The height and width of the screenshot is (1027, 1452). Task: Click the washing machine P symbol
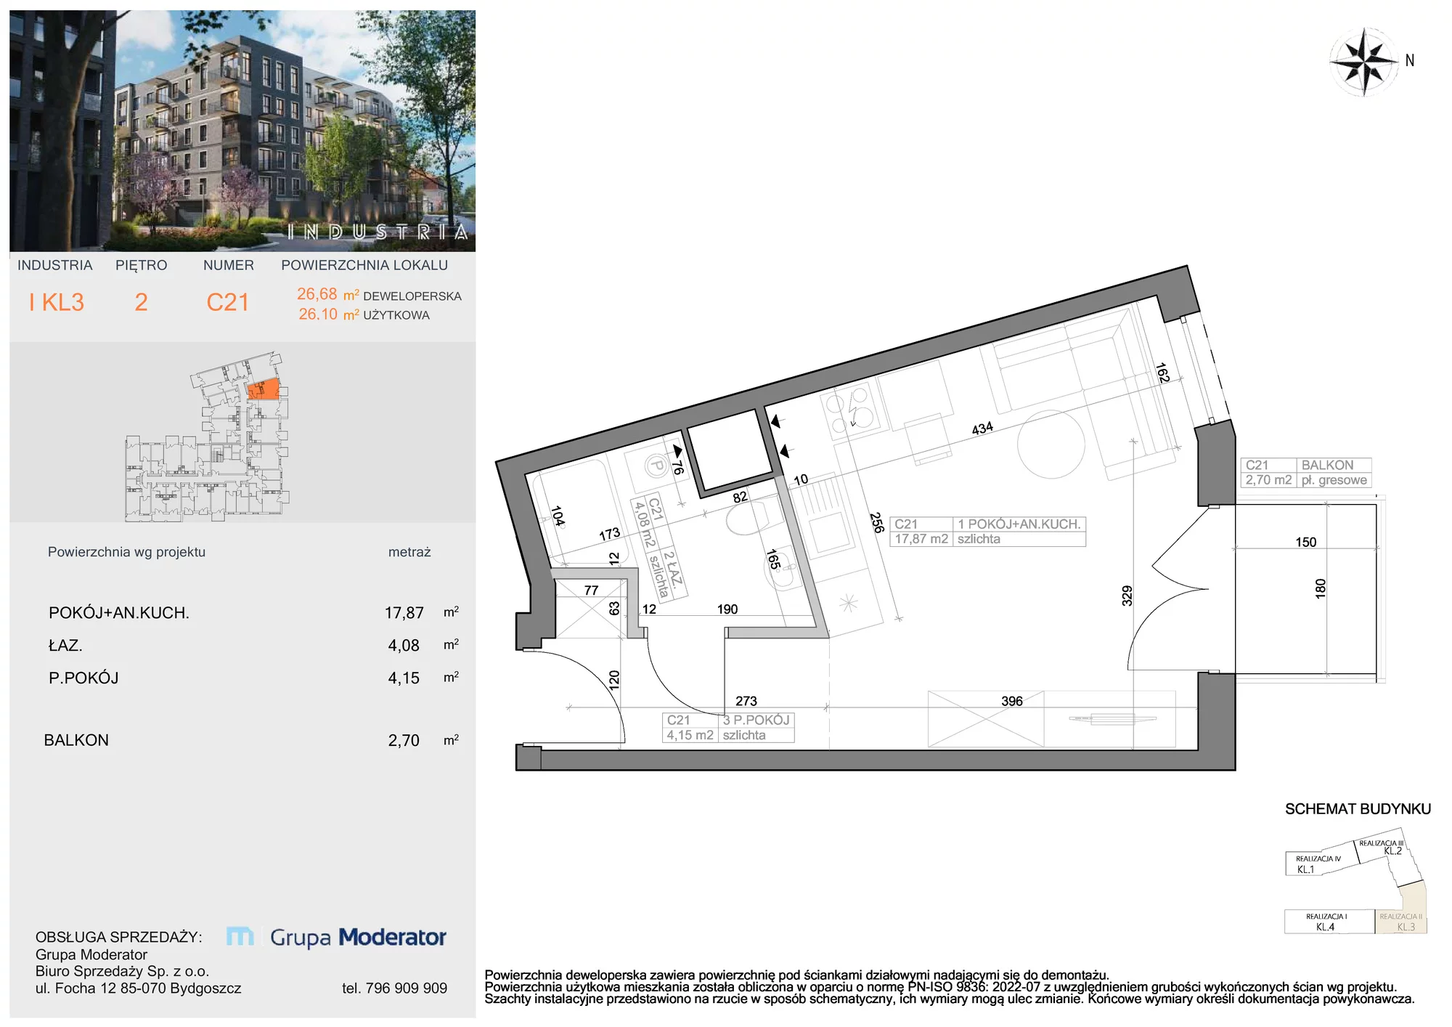pyautogui.click(x=656, y=465)
